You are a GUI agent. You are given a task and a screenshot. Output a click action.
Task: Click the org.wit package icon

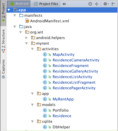[x=27, y=32]
